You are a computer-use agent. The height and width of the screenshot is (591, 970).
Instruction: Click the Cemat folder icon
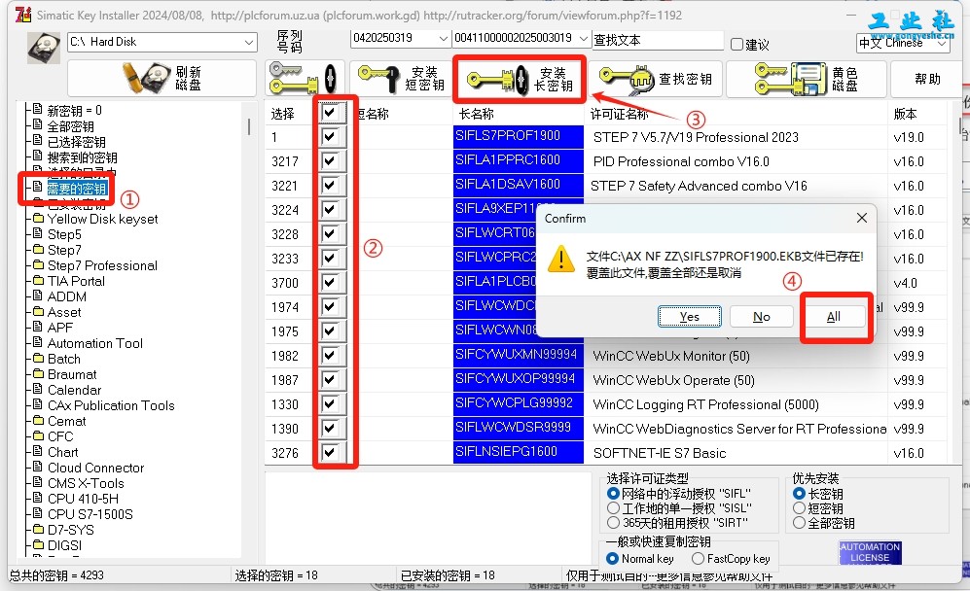(38, 420)
